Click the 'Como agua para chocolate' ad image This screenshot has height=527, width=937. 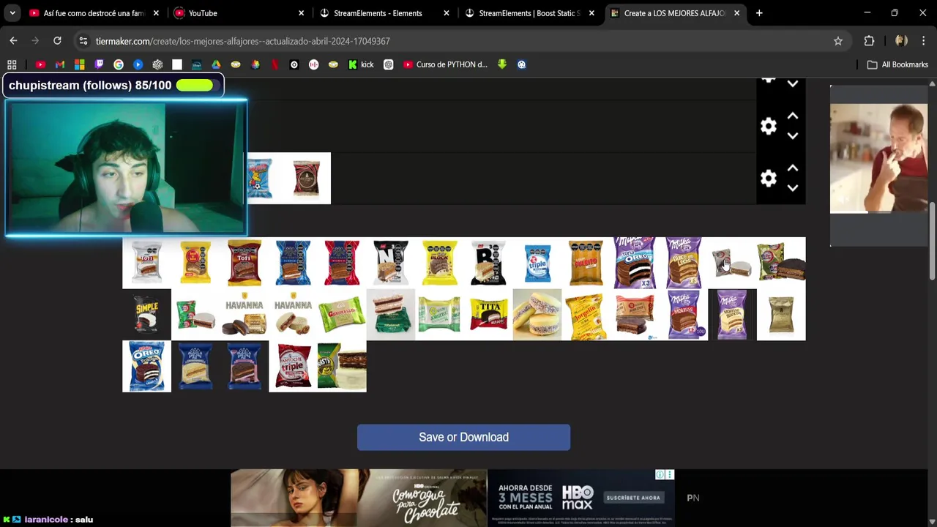(x=359, y=498)
